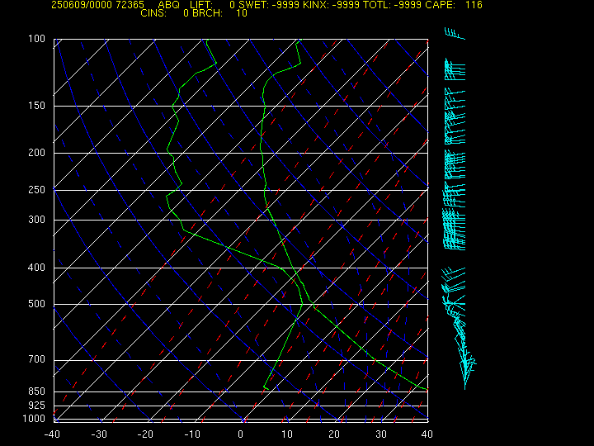594x446 pixels.
Task: Click the 200 pressure level label
Action: [x=37, y=153]
